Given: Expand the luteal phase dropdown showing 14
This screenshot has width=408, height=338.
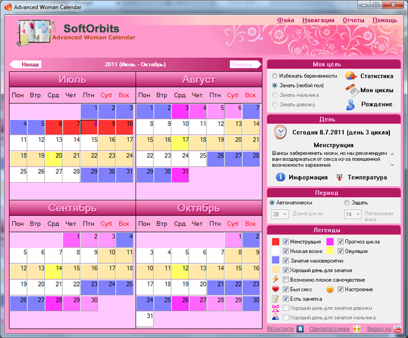Looking at the screenshot, I should tap(353, 214).
